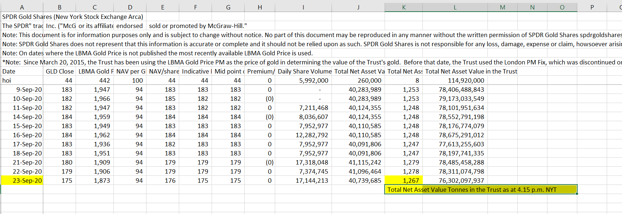The image size is (622, 214).
Task: Click the 'Daily Share Volume' header cell
Action: click(303, 71)
